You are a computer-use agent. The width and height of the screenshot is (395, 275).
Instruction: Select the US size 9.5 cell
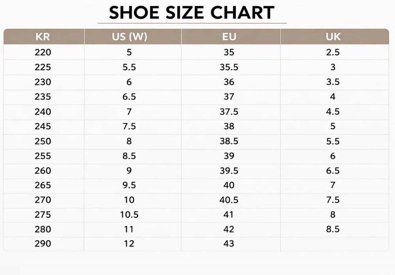129,185
